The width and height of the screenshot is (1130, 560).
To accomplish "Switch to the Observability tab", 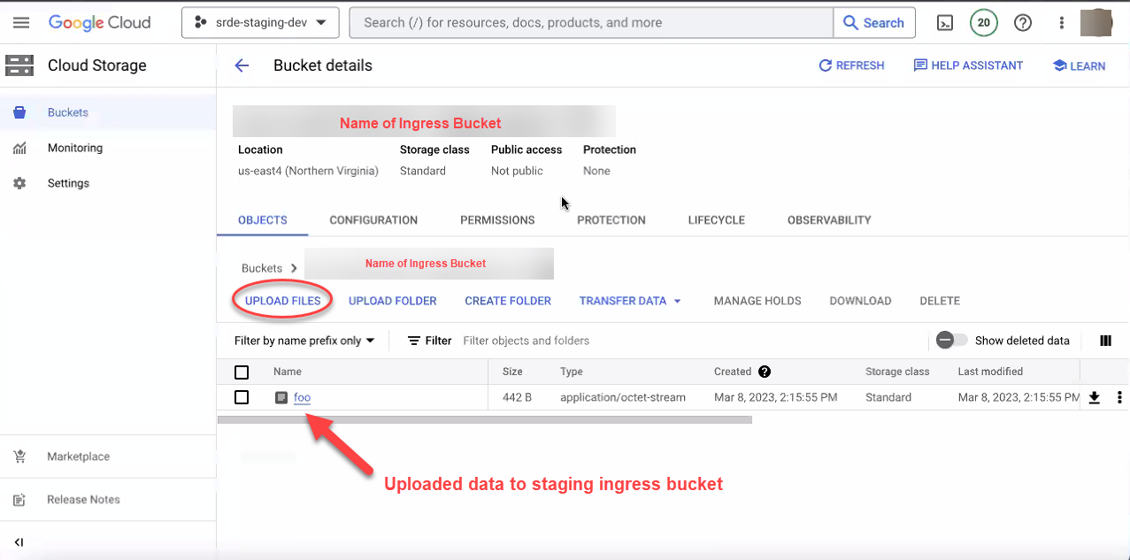I will coord(829,220).
